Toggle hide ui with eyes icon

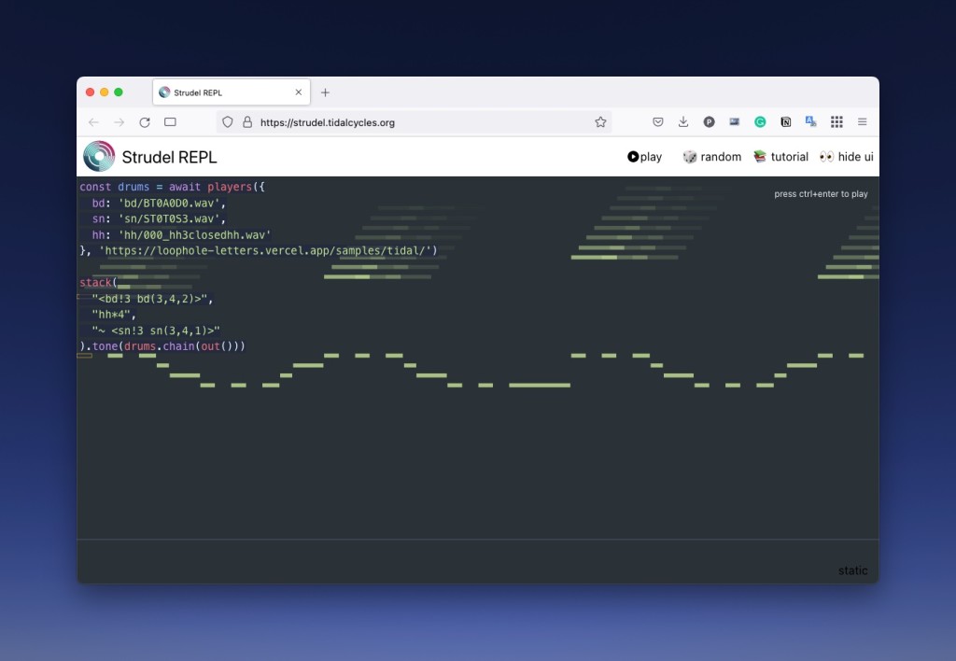(x=846, y=157)
